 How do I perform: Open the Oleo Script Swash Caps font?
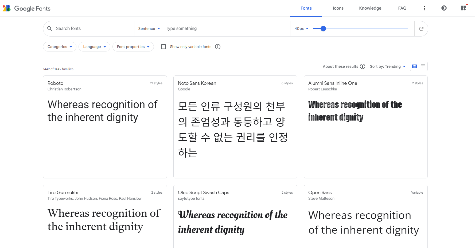pyautogui.click(x=235, y=216)
